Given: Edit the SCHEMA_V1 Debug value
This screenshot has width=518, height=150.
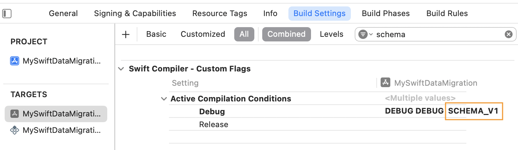Looking at the screenshot, I should 474,111.
